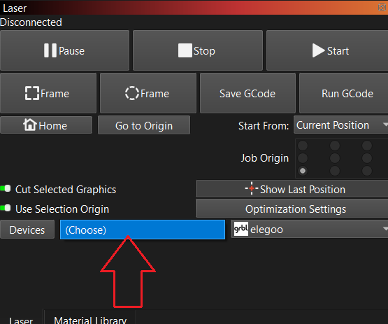Image resolution: width=388 pixels, height=324 pixels.
Task: Click the circular rubber-band Frame button
Action: point(148,93)
